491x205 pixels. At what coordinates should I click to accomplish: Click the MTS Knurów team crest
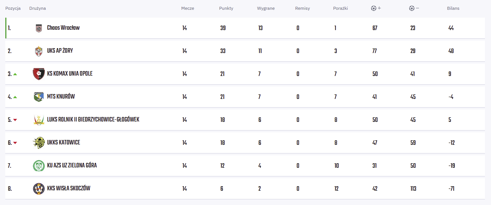tap(39, 97)
